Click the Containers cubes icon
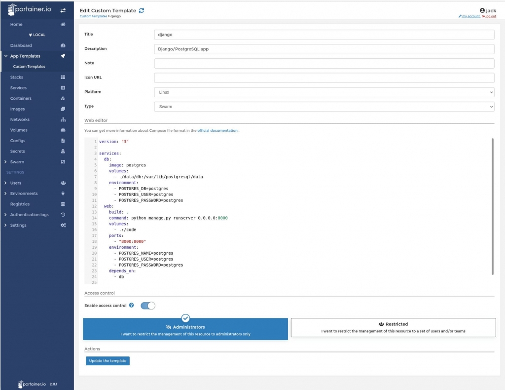Image resolution: width=505 pixels, height=390 pixels. pos(63,98)
